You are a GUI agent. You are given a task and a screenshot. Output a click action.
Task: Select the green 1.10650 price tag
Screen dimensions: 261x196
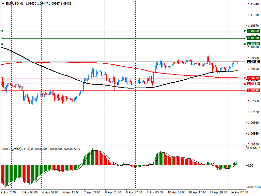(x=253, y=31)
